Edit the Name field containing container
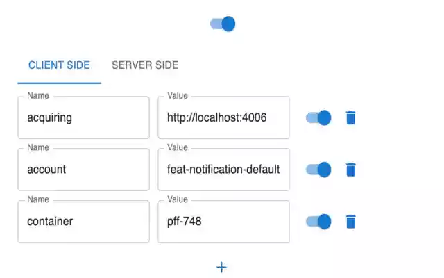Screen dimensions: 444x278 pyautogui.click(x=83, y=221)
